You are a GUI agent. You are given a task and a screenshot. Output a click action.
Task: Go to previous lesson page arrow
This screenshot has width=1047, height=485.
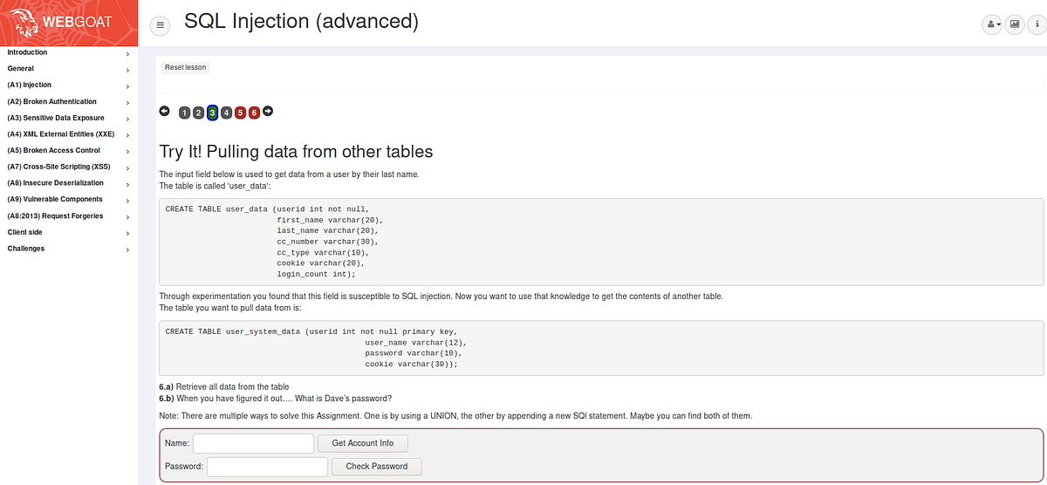coord(164,111)
